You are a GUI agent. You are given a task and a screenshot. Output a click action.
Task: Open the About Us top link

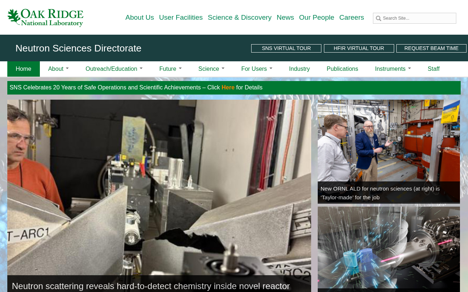coord(140,18)
